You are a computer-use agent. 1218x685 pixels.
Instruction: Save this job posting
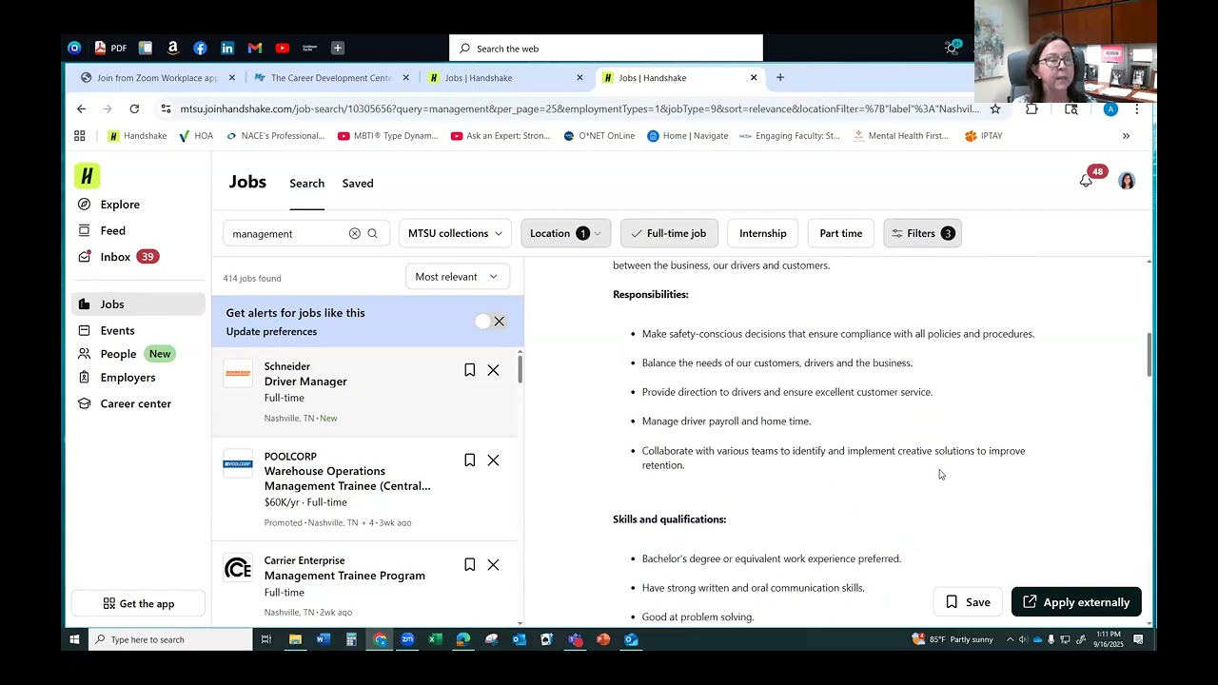pyautogui.click(x=968, y=602)
